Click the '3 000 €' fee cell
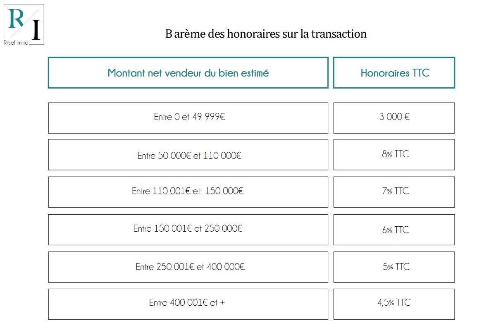 tap(394, 118)
